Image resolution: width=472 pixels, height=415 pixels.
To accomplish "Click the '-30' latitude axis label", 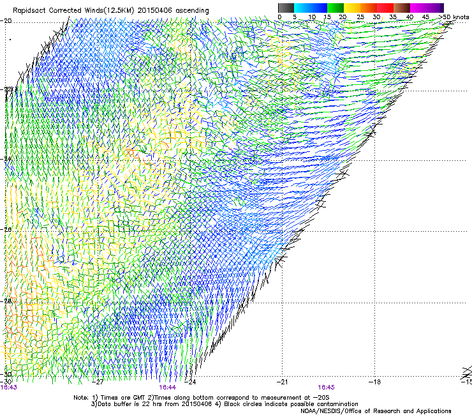I will [x=6, y=374].
